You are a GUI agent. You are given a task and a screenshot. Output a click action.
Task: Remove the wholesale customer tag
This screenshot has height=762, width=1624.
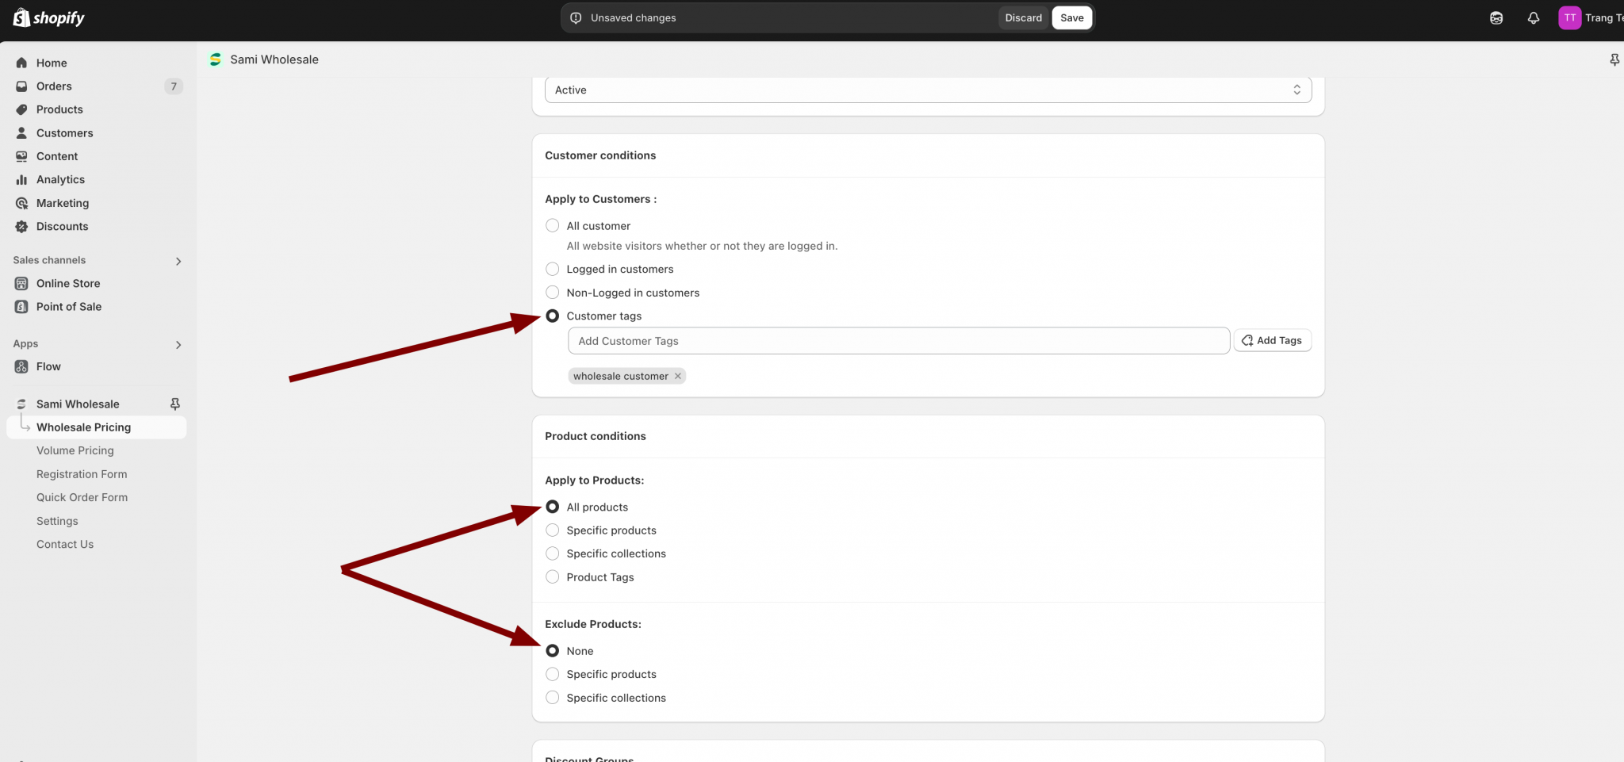pyautogui.click(x=678, y=376)
